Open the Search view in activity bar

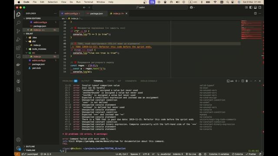click(18, 23)
